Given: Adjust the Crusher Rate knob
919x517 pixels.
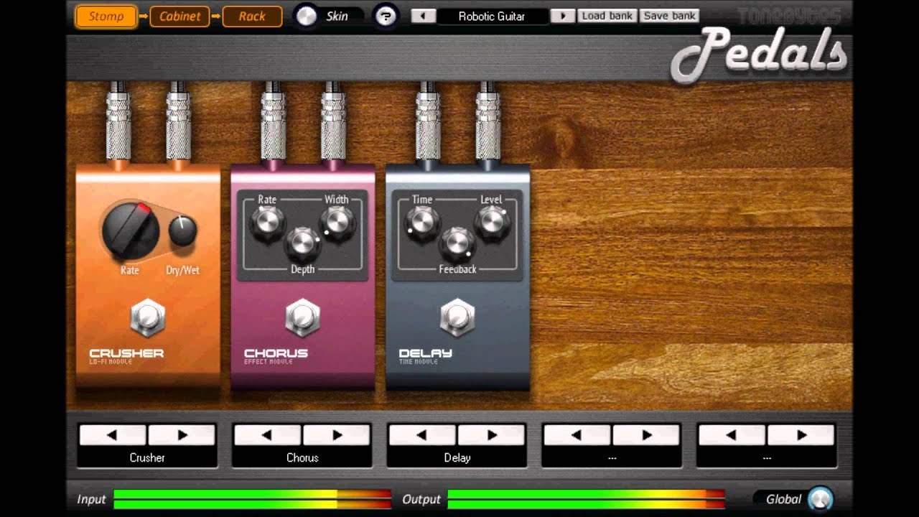Looking at the screenshot, I should point(130,230).
